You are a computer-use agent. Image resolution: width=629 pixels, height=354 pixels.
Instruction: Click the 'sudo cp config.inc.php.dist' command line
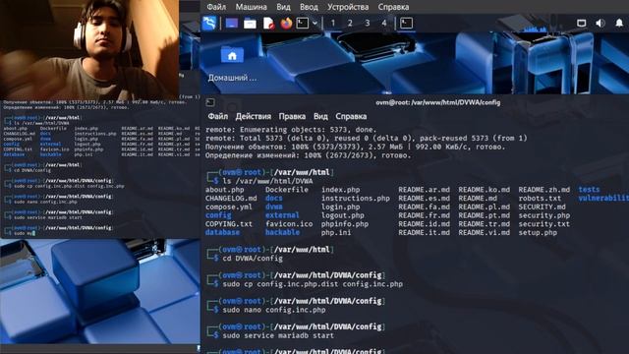point(313,284)
